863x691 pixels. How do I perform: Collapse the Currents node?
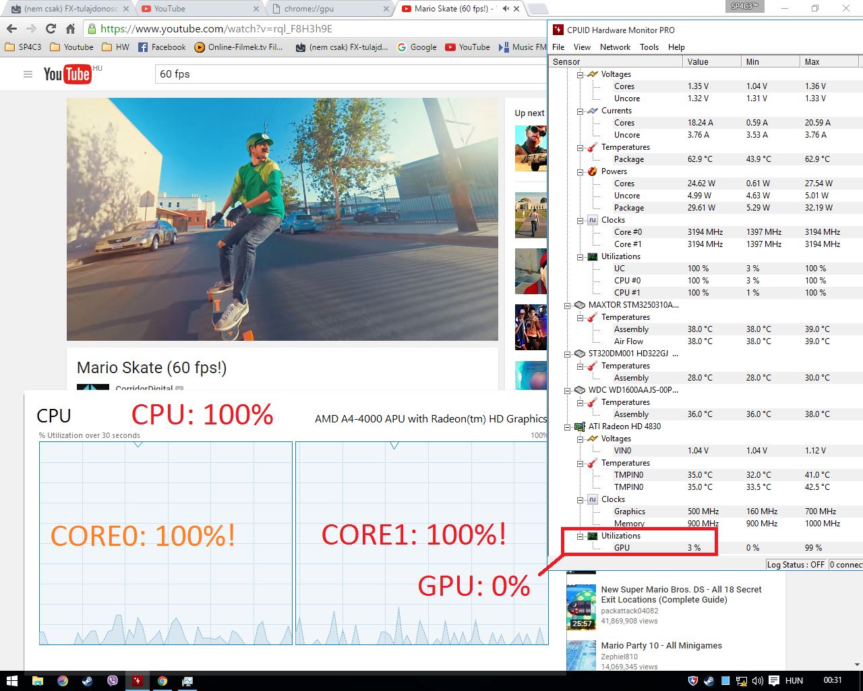coord(580,111)
